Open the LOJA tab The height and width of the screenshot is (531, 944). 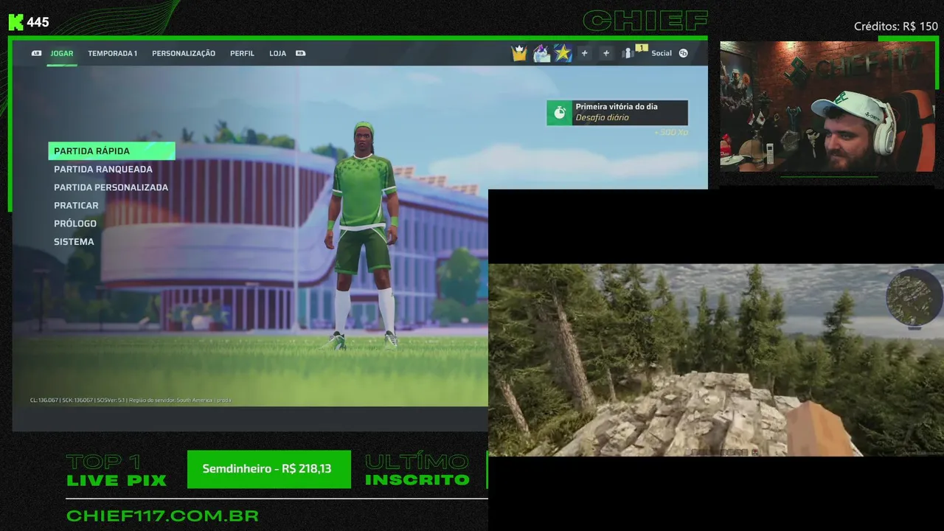277,53
